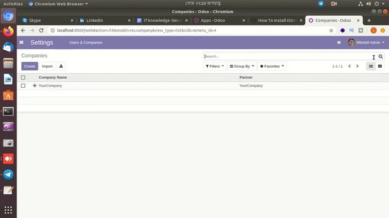Expand the Favorites dropdown
This screenshot has width=389, height=218.
click(x=272, y=66)
